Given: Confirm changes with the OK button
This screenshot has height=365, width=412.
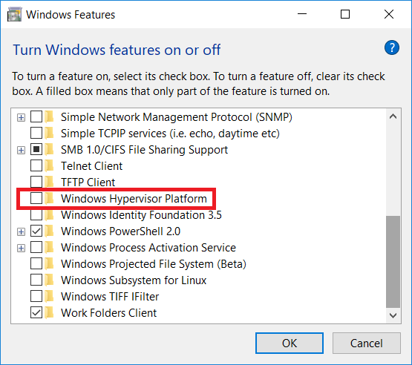Looking at the screenshot, I should (x=290, y=343).
